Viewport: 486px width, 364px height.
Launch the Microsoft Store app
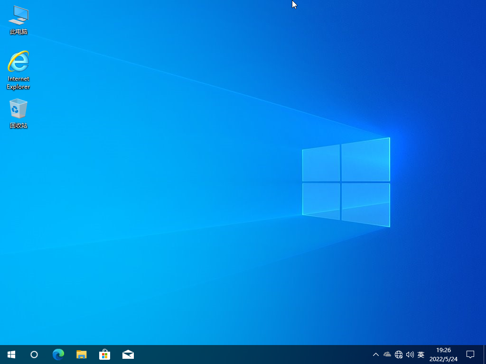tap(104, 354)
